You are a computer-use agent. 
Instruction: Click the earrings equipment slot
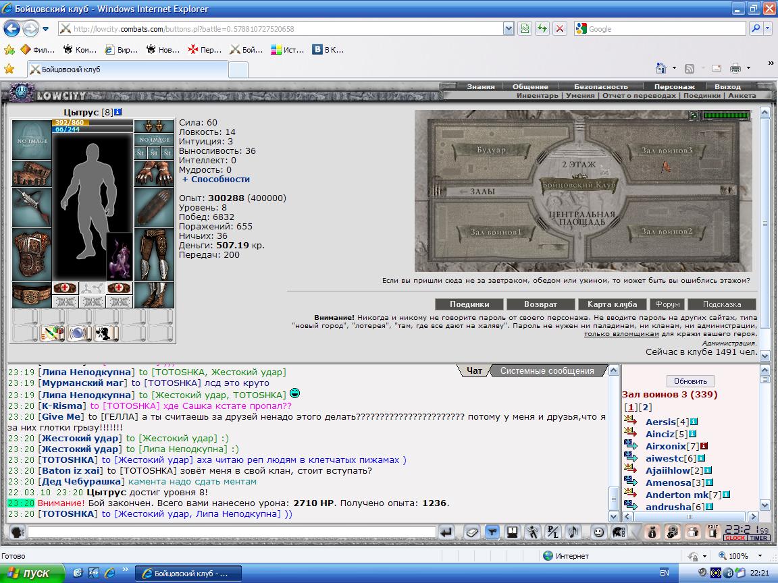[x=154, y=126]
